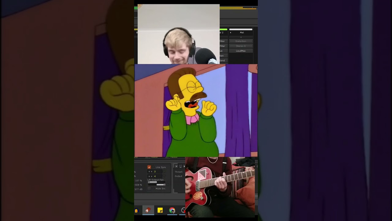Close the device with the X button
This screenshot has width=392, height=221.
[176, 166]
